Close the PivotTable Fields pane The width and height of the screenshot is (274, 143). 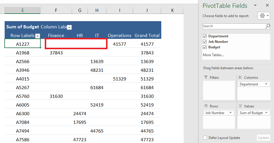pyautogui.click(x=267, y=5)
